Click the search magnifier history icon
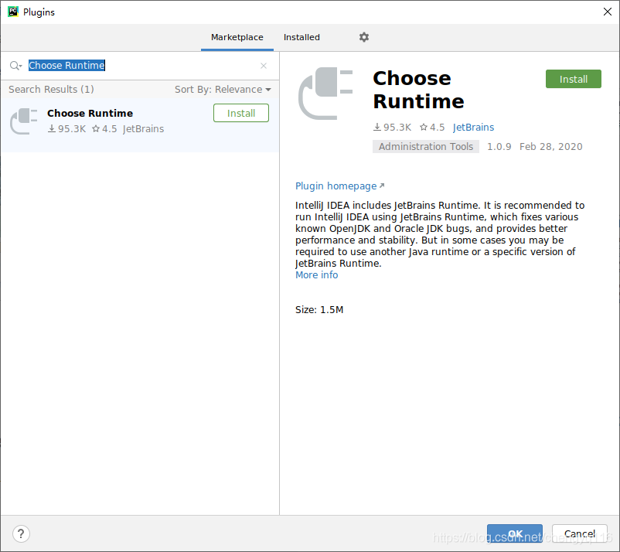Viewport: 620px width, 552px height. (15, 66)
